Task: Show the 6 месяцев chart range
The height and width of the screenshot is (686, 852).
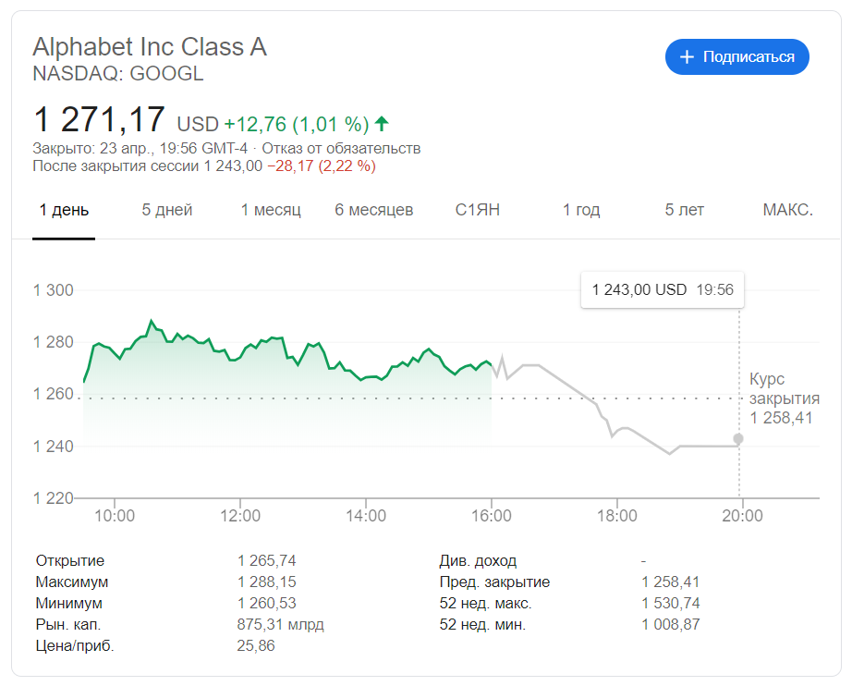Action: [374, 210]
